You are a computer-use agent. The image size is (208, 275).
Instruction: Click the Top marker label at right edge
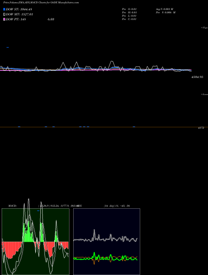205,28
